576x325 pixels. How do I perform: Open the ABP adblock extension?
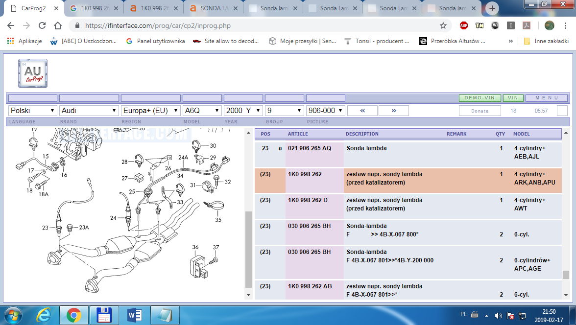click(x=463, y=25)
